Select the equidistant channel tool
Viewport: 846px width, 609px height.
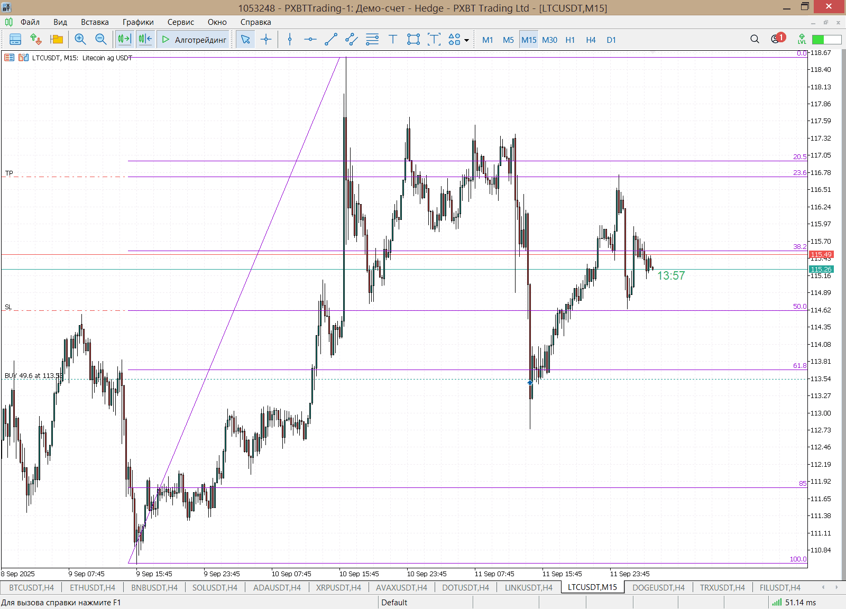pos(352,40)
